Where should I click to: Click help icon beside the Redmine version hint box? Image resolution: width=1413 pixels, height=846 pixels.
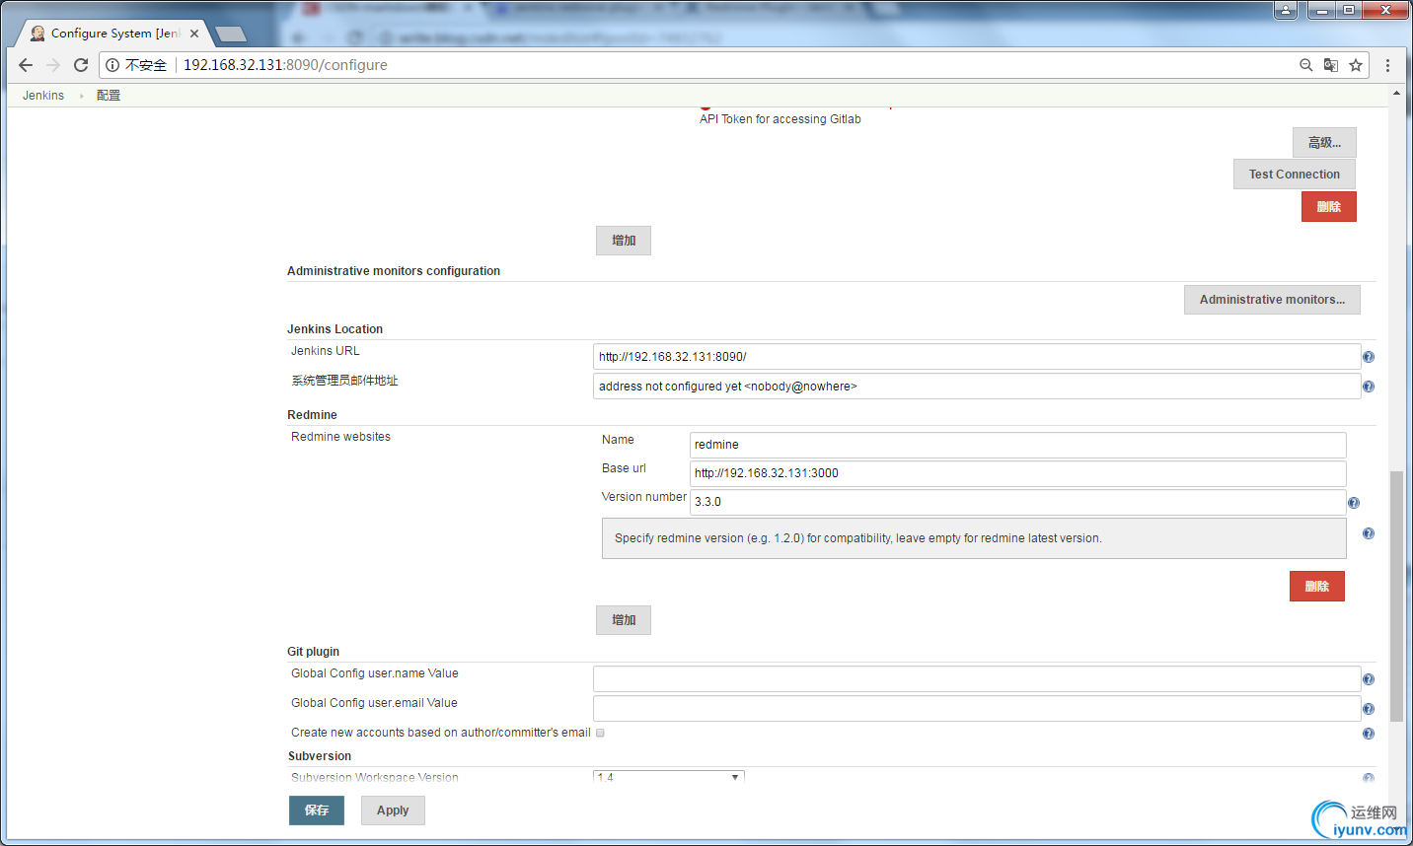pos(1369,533)
